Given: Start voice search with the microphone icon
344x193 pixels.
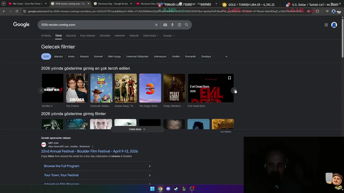Looking at the screenshot, I should coord(172,25).
